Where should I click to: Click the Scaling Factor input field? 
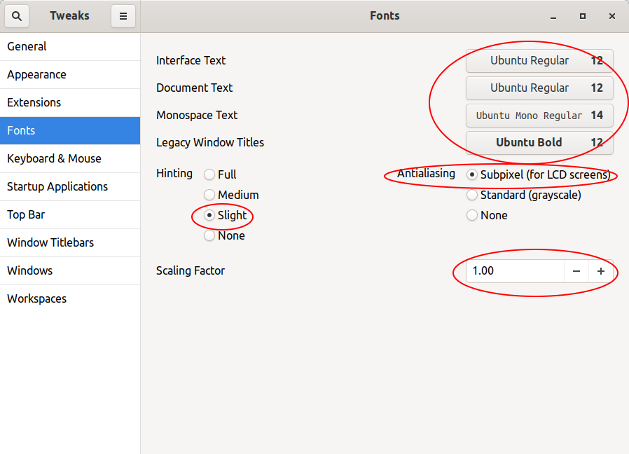click(515, 271)
